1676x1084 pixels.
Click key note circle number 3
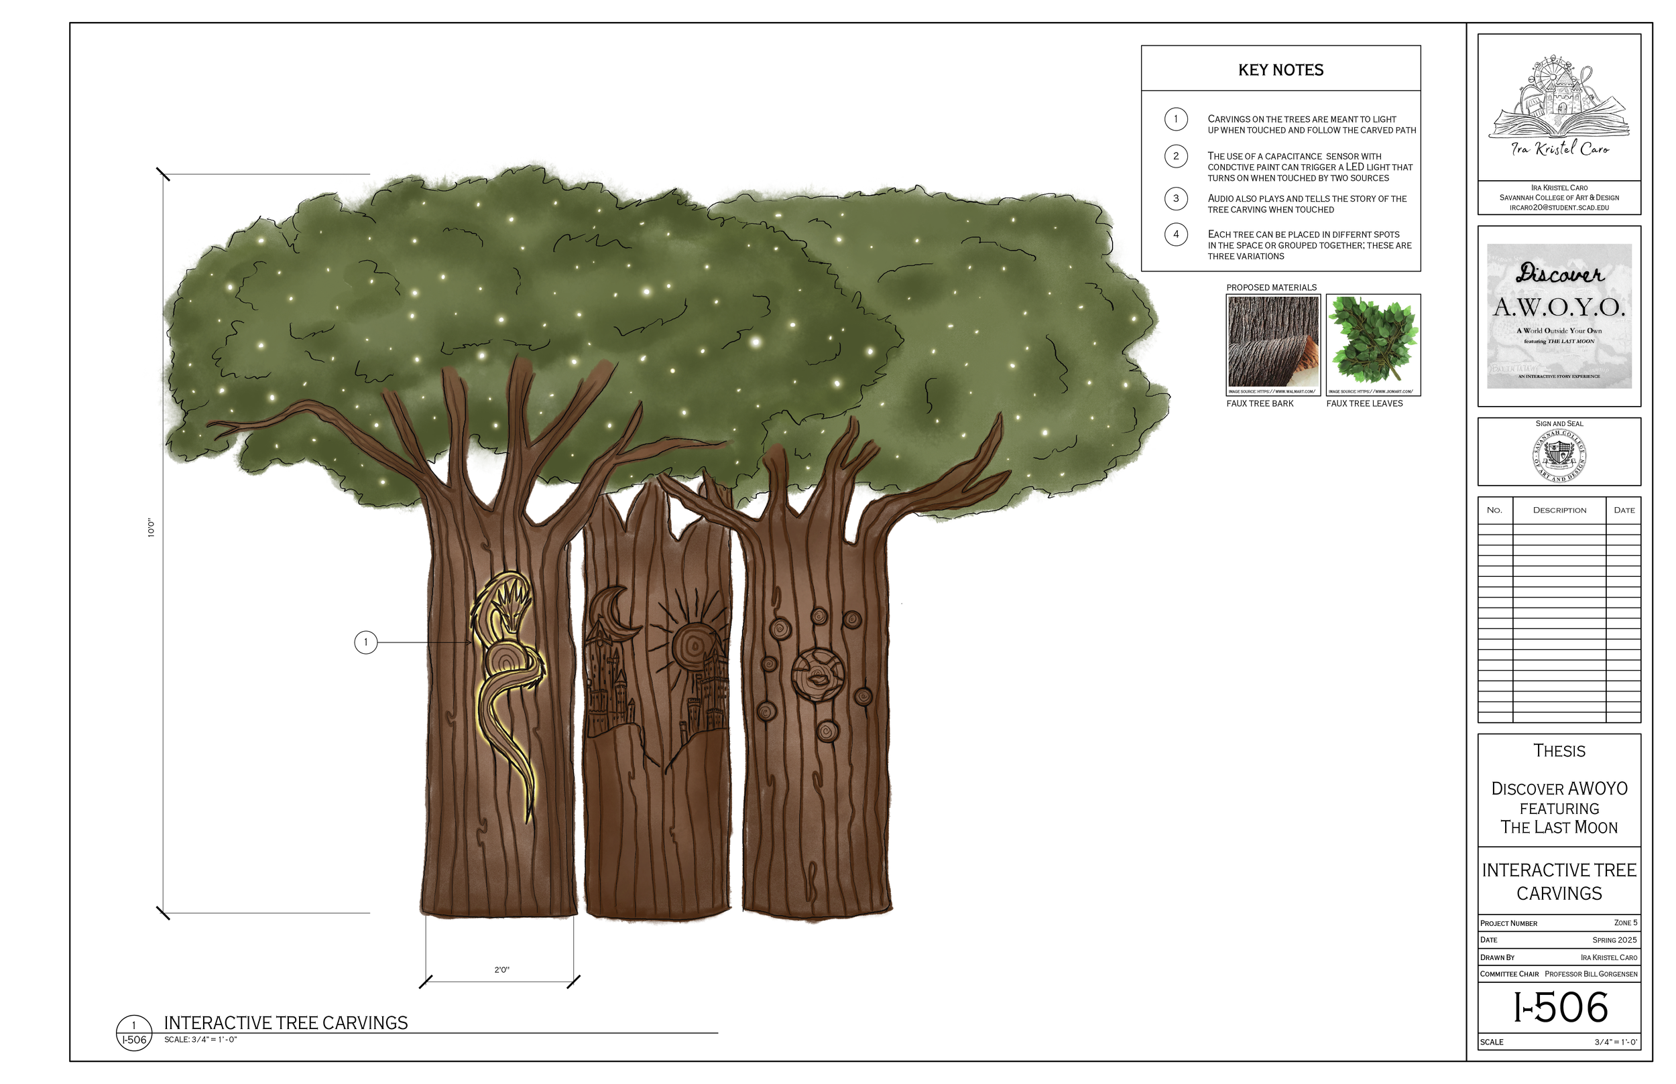pos(1175,198)
